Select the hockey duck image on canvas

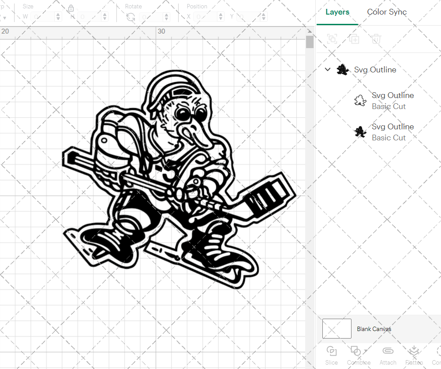point(179,179)
